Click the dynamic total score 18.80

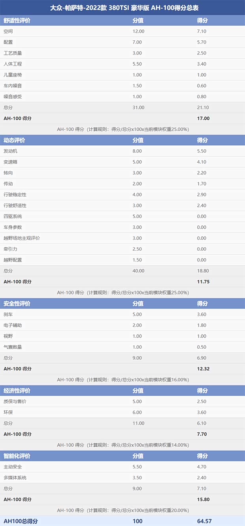pyautogui.click(x=203, y=271)
